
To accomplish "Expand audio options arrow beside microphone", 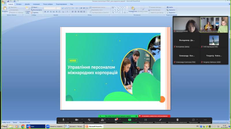I will tap(68, 119).
